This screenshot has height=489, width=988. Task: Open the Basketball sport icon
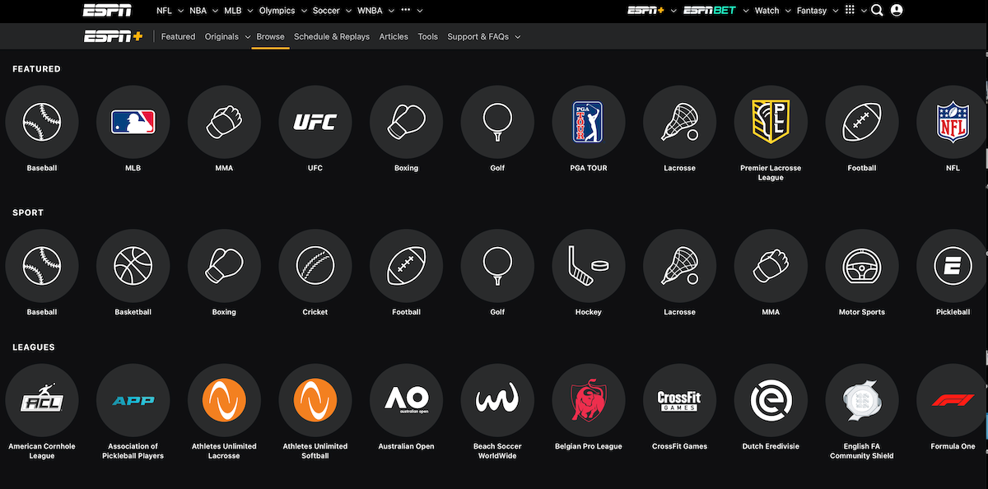coord(133,267)
